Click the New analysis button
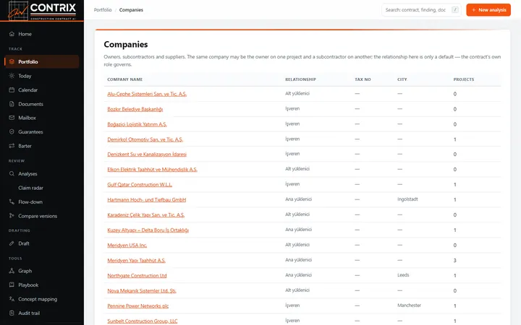The image size is (521, 325). click(488, 10)
